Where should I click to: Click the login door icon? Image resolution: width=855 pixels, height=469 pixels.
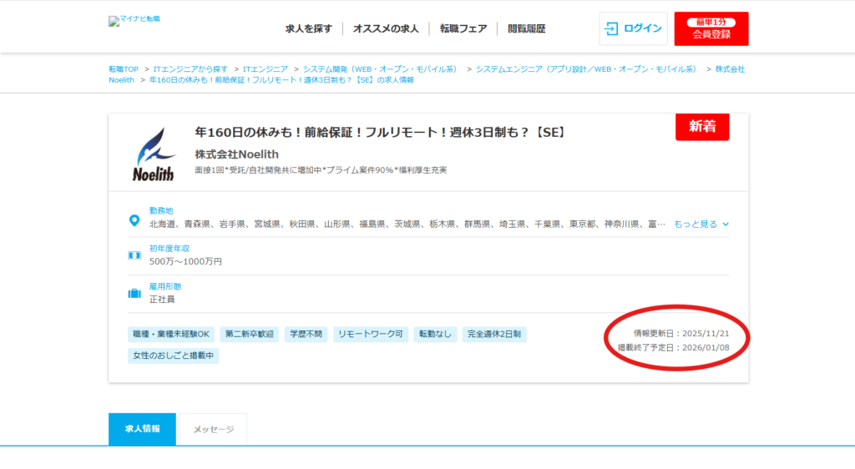point(612,28)
